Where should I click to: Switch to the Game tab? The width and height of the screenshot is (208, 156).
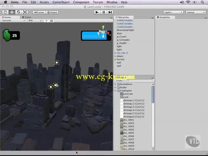[x=26, y=17]
